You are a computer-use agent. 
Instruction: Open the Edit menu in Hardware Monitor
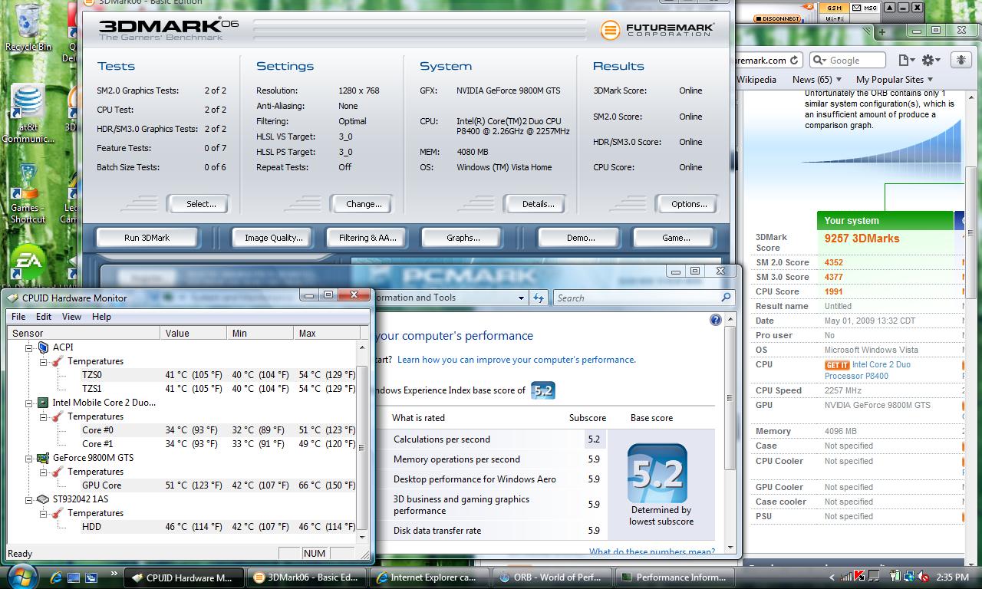pyautogui.click(x=44, y=316)
